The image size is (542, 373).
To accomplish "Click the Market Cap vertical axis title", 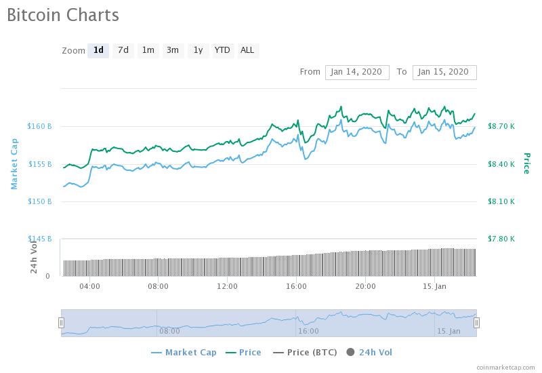I will (x=14, y=164).
